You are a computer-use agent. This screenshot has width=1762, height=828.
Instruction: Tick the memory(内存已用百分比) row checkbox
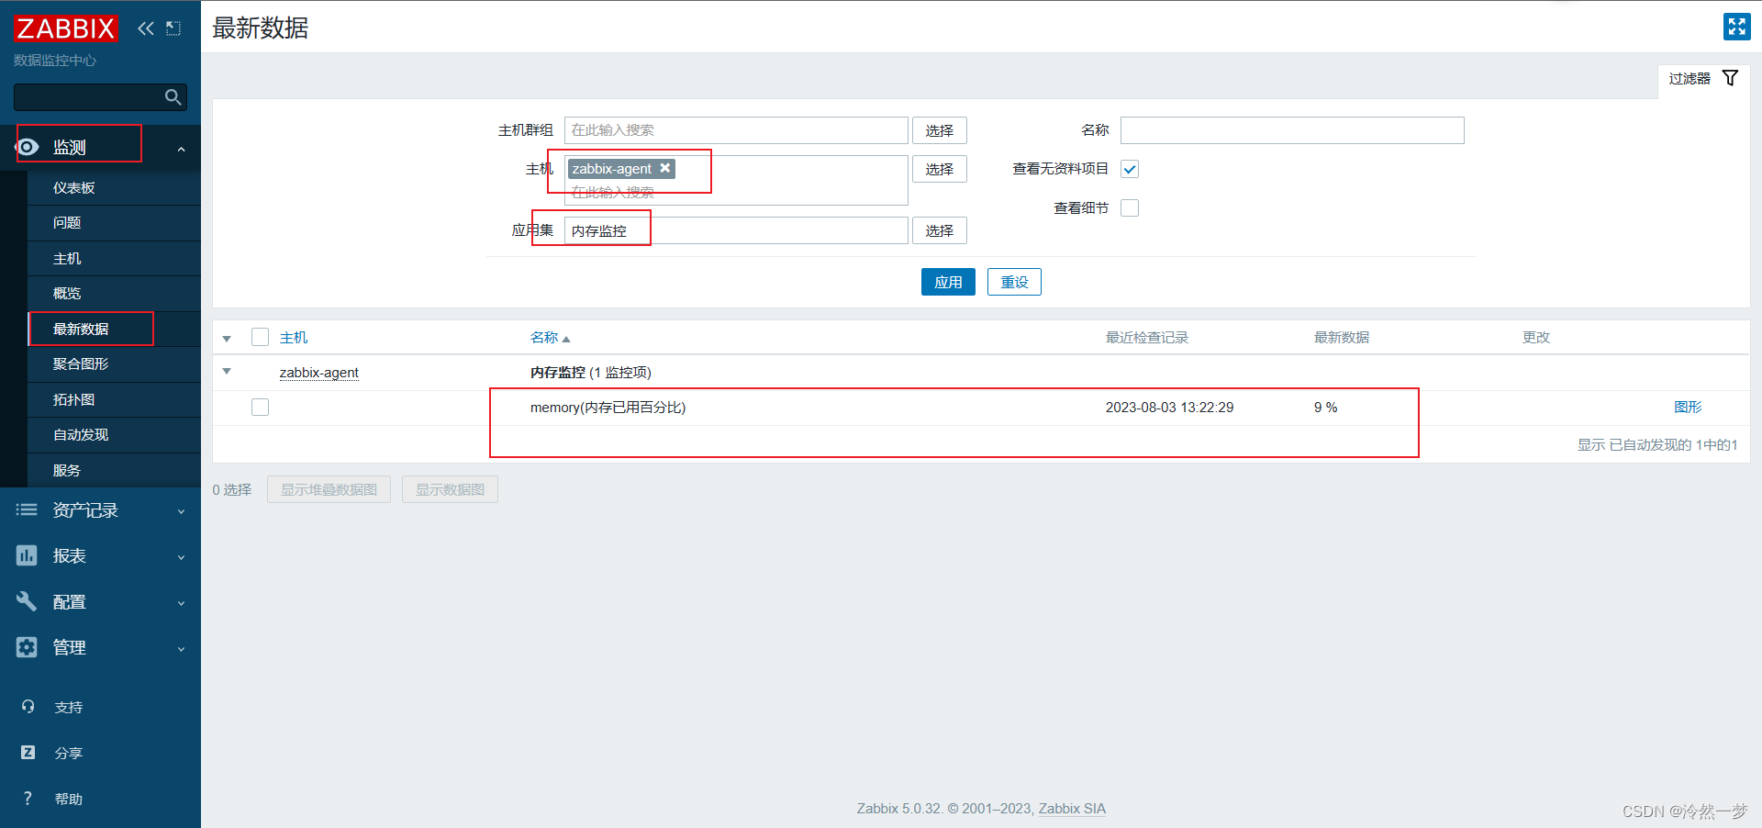(260, 407)
